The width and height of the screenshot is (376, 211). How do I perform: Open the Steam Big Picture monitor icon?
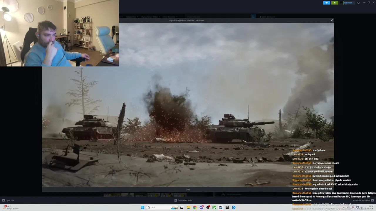click(x=358, y=3)
